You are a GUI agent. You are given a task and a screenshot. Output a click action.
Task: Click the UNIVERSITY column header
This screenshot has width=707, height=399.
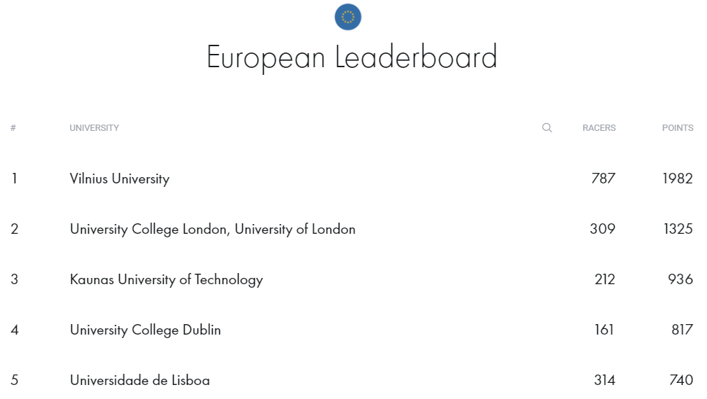click(x=94, y=128)
